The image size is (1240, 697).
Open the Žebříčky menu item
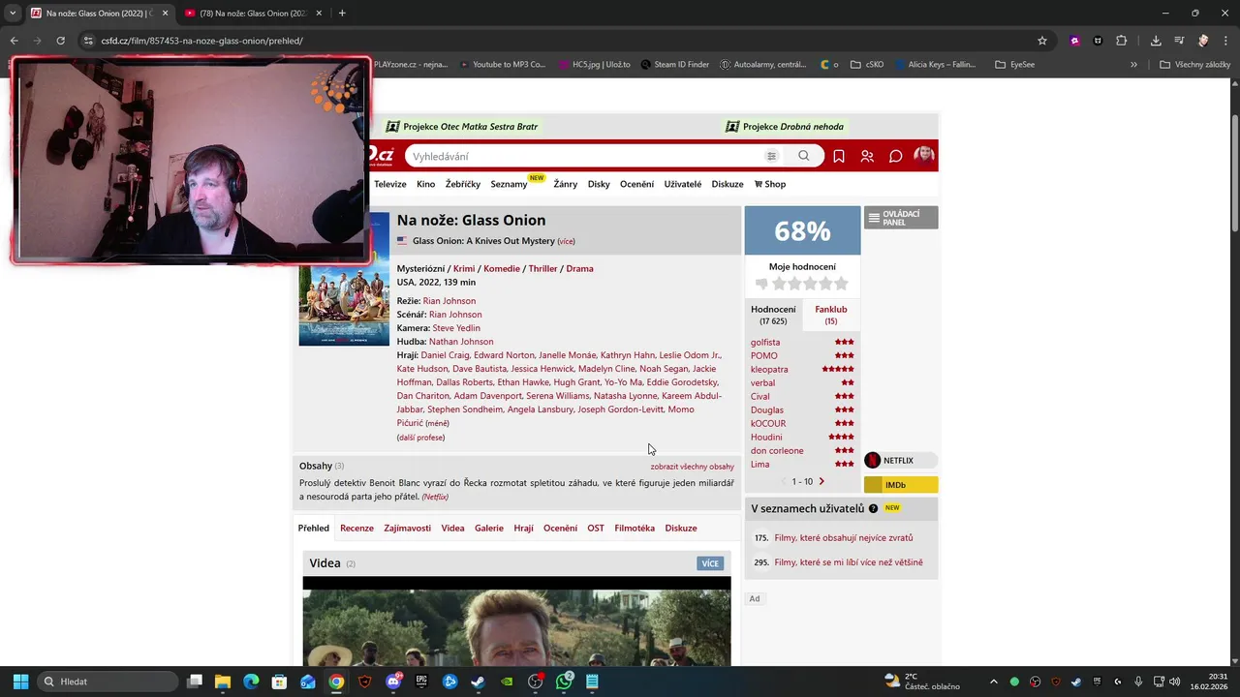pyautogui.click(x=463, y=184)
